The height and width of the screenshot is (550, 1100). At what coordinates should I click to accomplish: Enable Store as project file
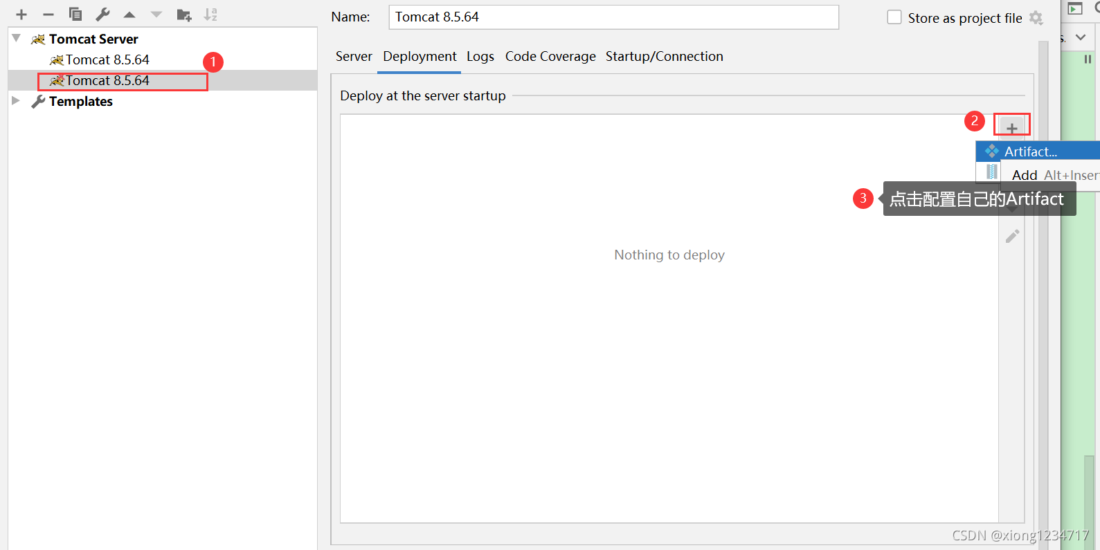894,17
